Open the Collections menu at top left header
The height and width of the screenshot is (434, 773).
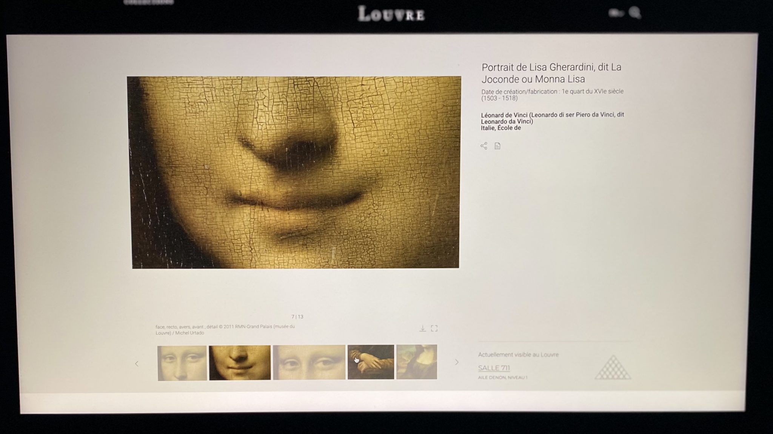(x=149, y=2)
